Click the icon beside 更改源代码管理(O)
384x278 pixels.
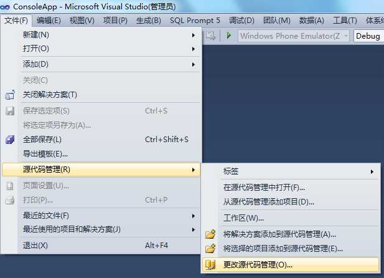coord(210,265)
